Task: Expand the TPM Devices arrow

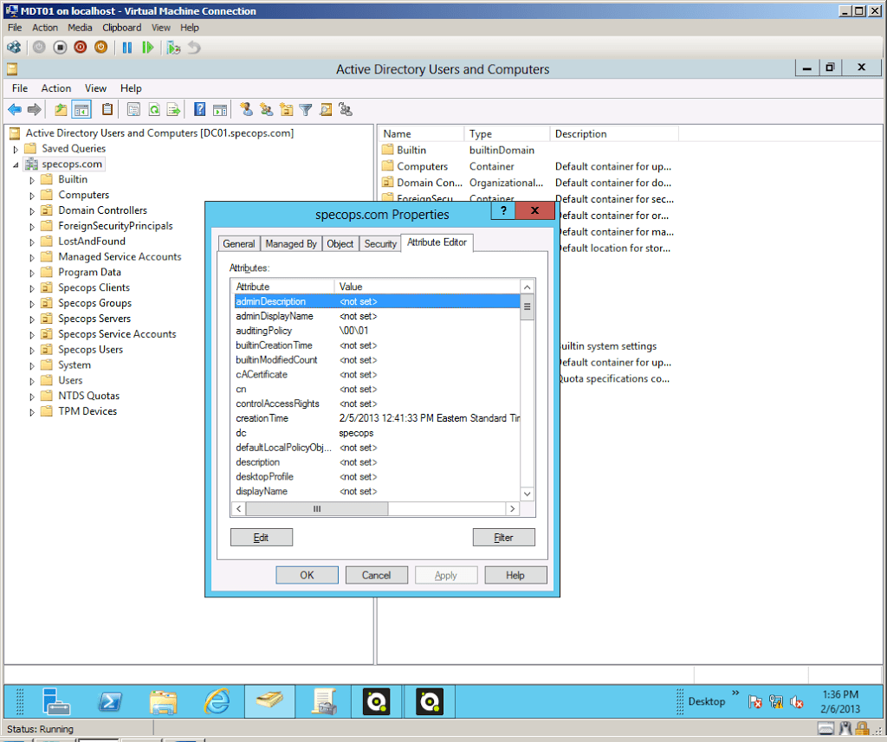Action: click(x=32, y=412)
